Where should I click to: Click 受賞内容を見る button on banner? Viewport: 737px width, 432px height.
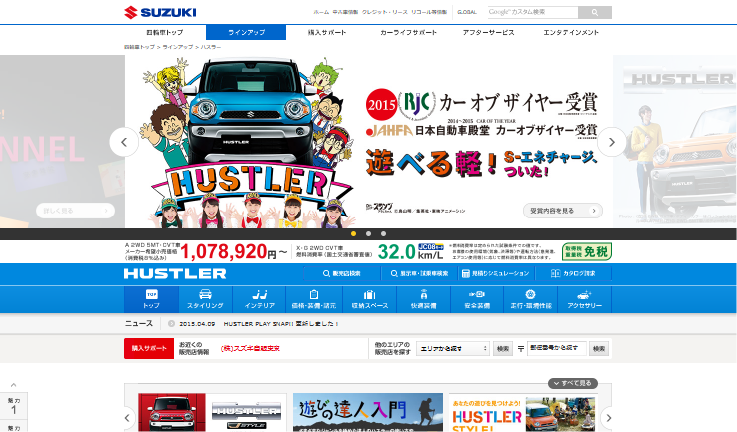[x=563, y=211]
